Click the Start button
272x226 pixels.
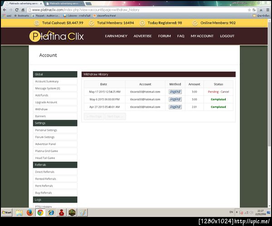pos(7,212)
